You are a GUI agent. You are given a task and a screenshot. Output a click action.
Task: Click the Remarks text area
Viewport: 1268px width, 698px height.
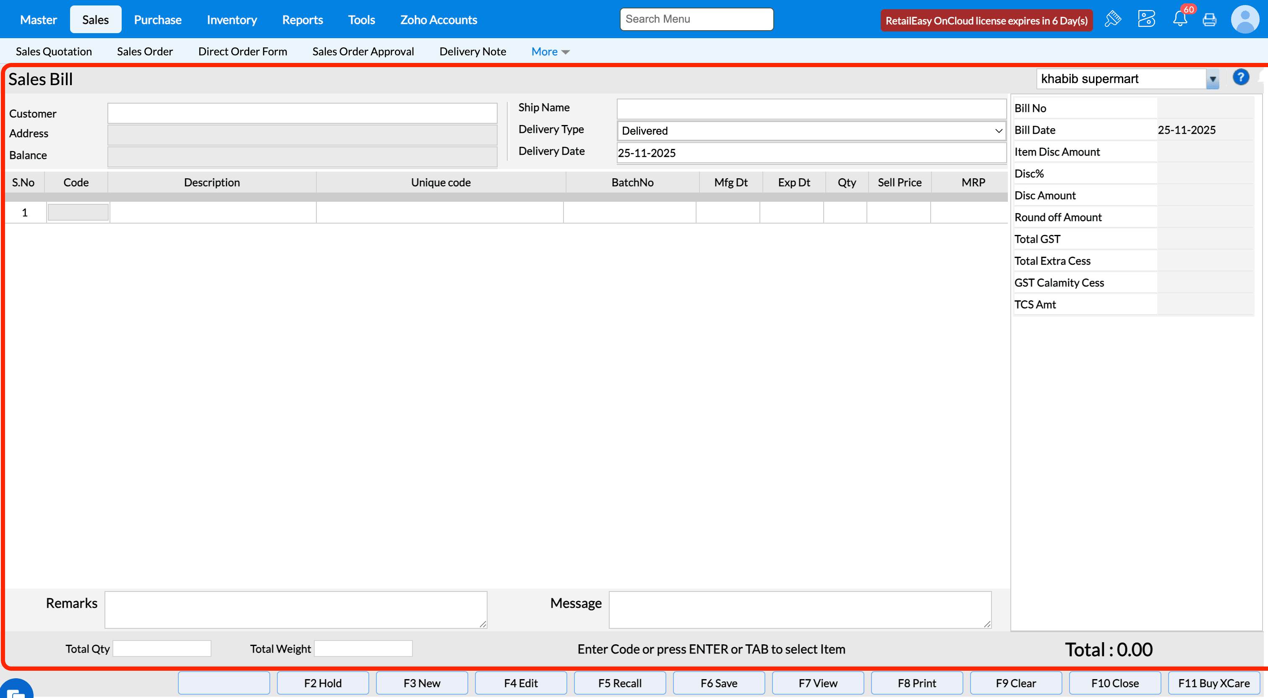coord(295,609)
